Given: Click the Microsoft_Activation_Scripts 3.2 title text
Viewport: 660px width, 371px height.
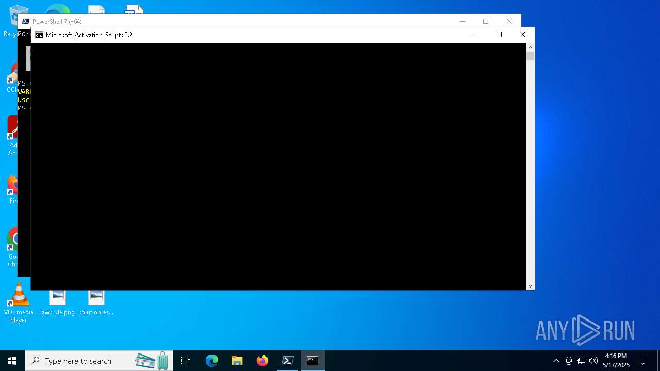Looking at the screenshot, I should tap(89, 35).
